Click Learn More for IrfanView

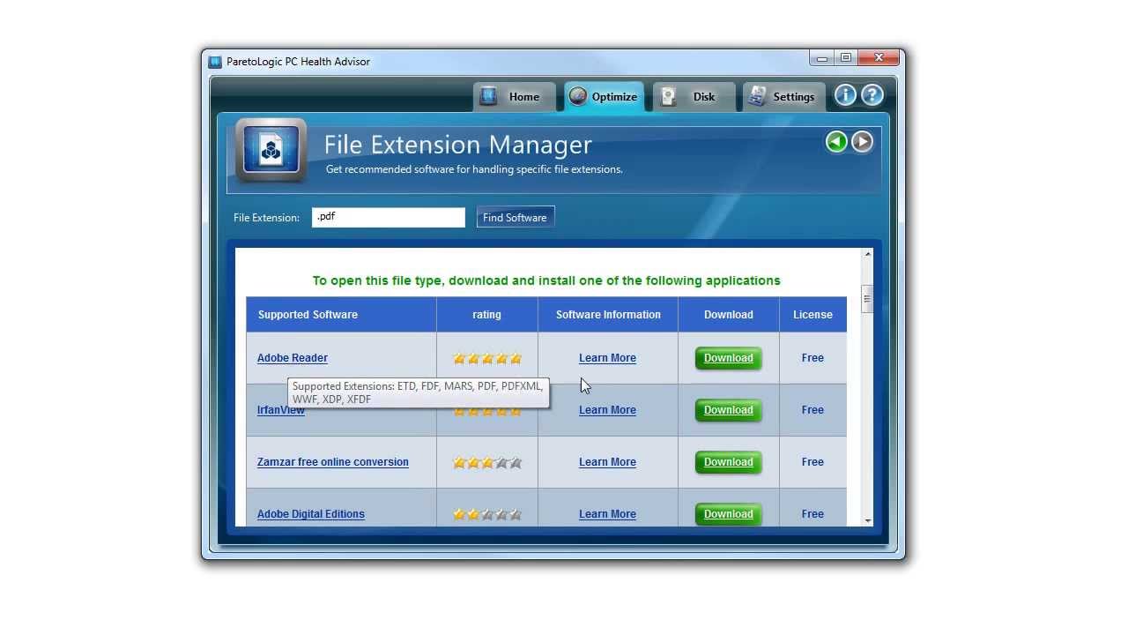point(607,410)
